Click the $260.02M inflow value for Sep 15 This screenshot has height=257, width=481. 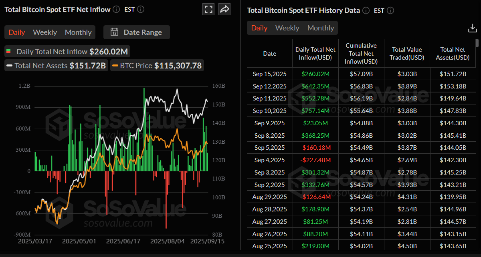(315, 74)
